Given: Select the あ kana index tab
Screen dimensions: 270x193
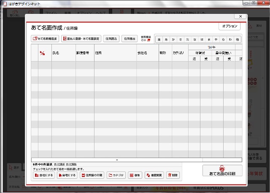Looking at the screenshot, I should pyautogui.click(x=166, y=39).
